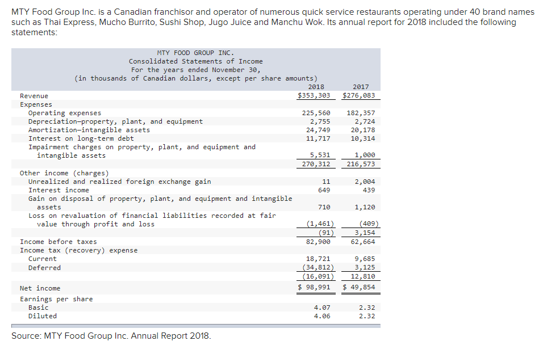
Task: Click the 'Basic' EPS row label
Action: point(39,308)
